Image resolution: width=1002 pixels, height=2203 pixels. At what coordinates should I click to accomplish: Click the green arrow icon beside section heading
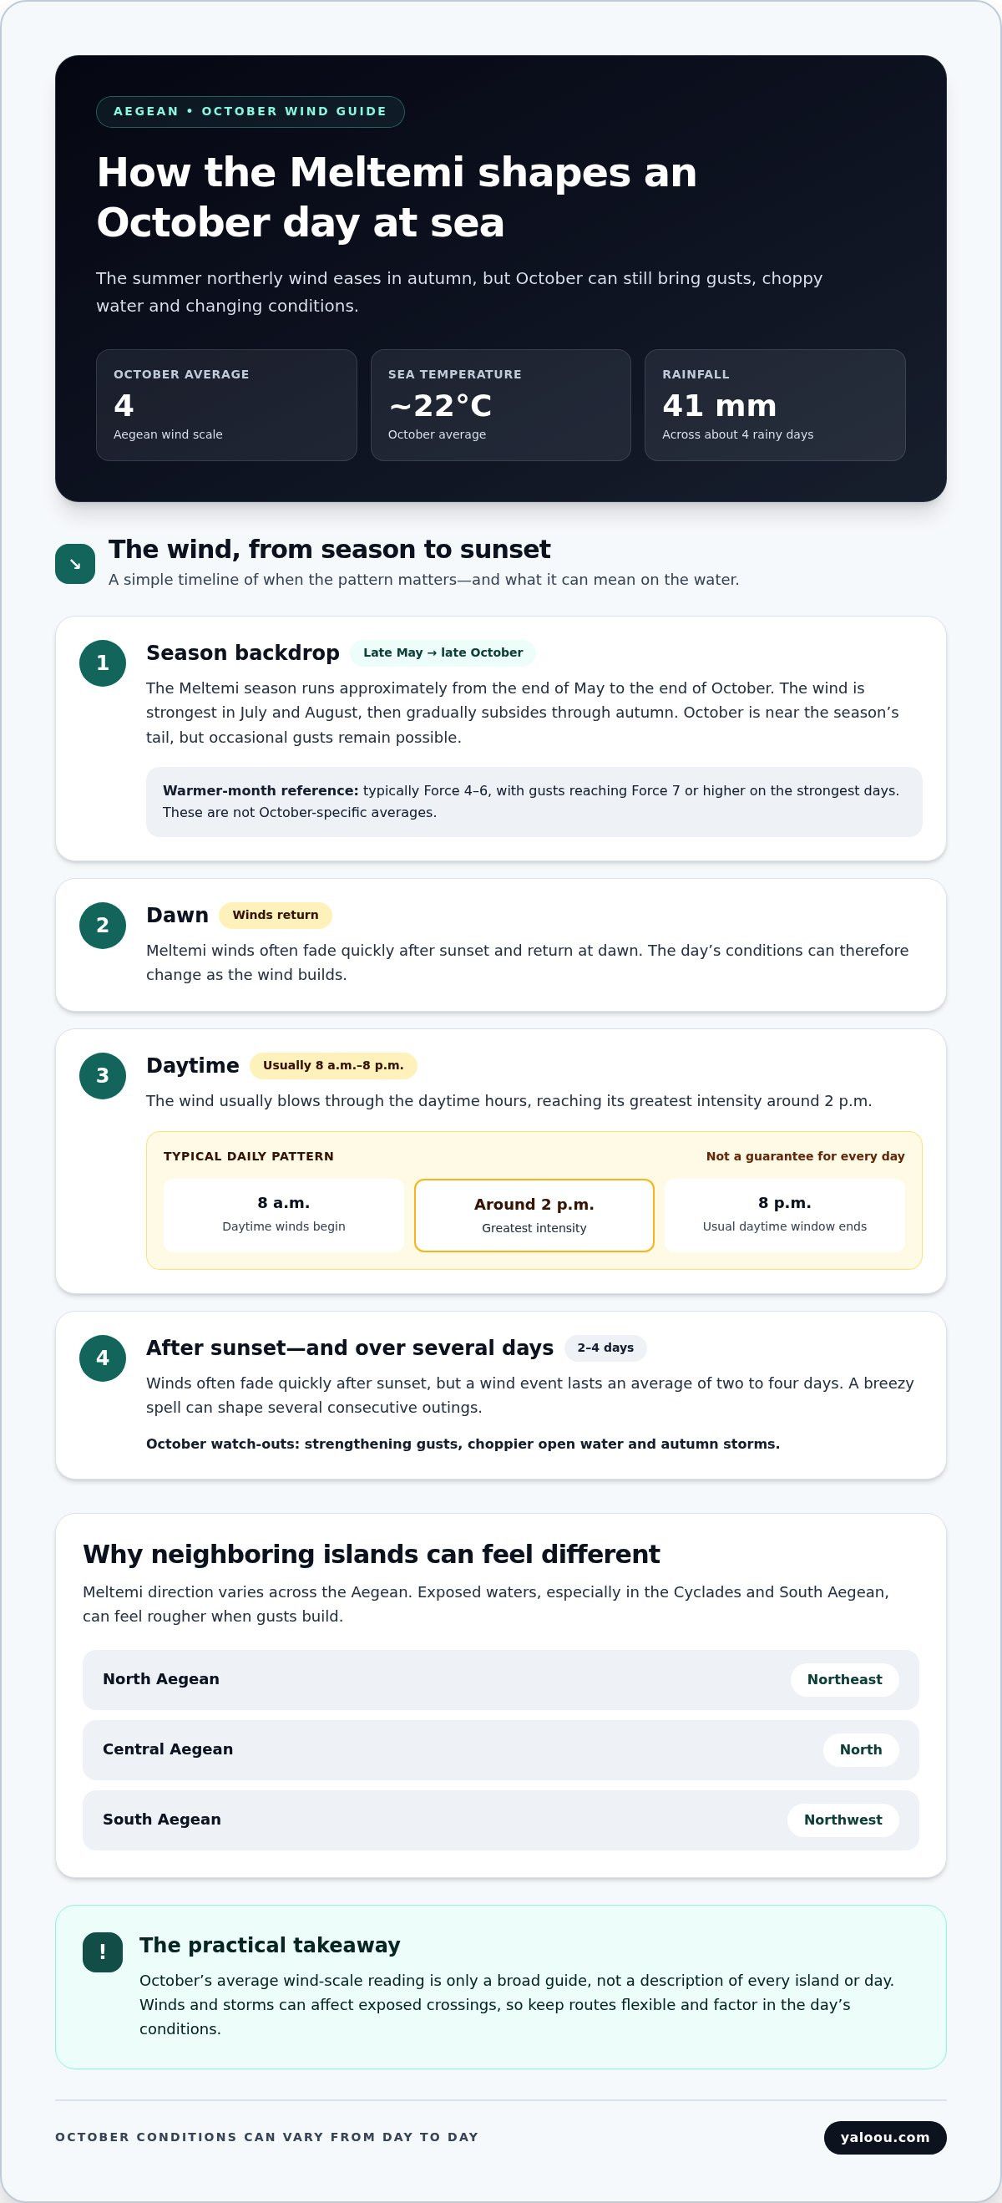pos(75,564)
